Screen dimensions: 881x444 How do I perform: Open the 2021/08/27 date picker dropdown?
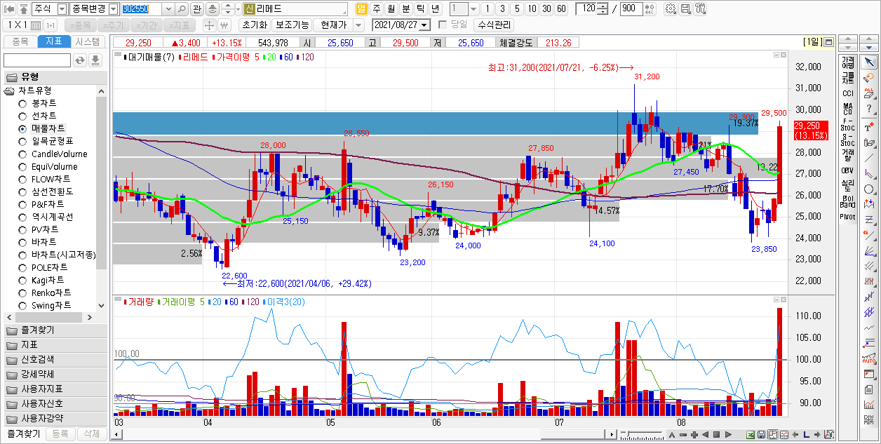coord(424,25)
